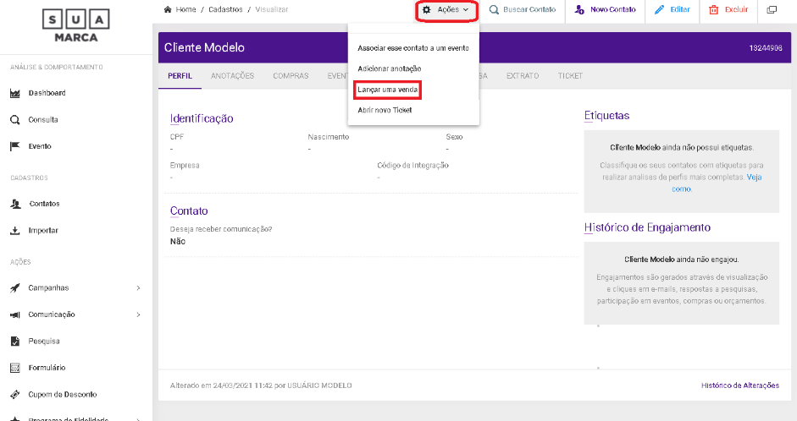The image size is (797, 421).
Task: Select Abrir novo Ticket option
Action: tap(385, 110)
